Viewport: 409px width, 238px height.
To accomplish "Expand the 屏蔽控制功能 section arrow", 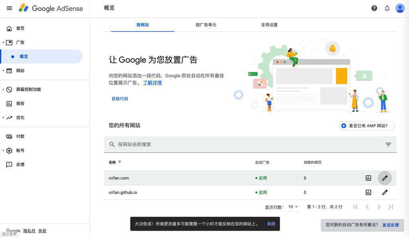I will [3, 89].
